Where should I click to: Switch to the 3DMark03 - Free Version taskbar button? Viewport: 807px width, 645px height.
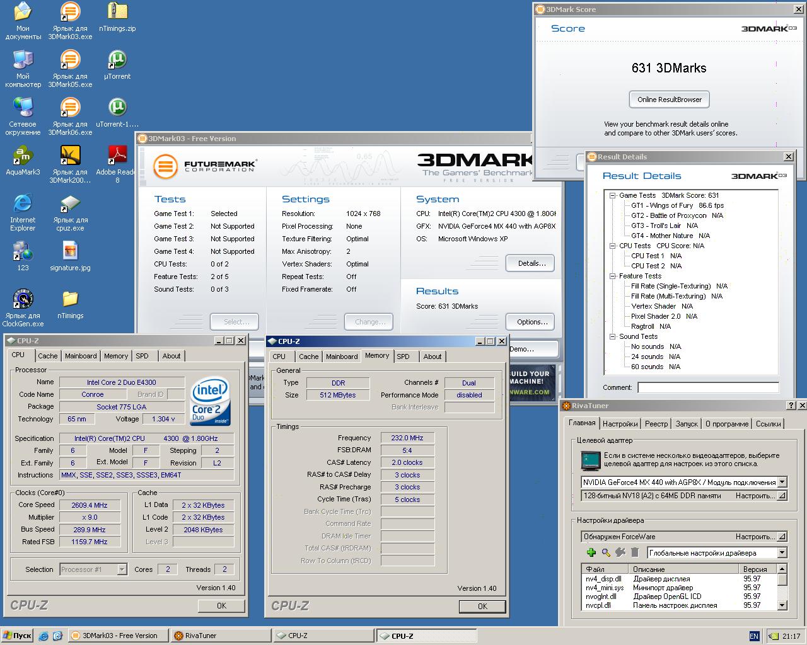(x=118, y=636)
